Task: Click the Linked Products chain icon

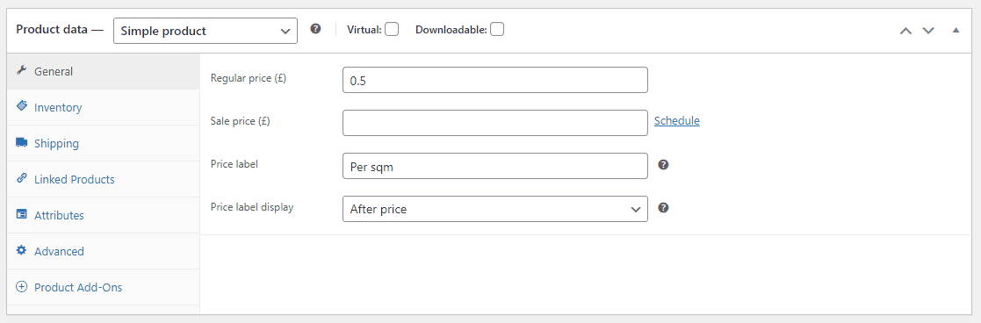Action: (x=21, y=178)
